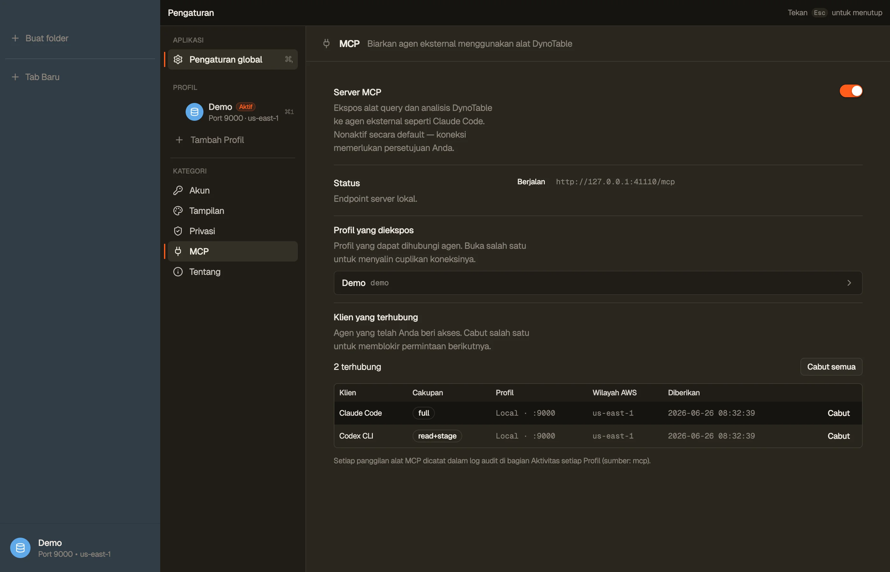Click the Claude Code client name
Screen dimensions: 890x572
(360, 413)
